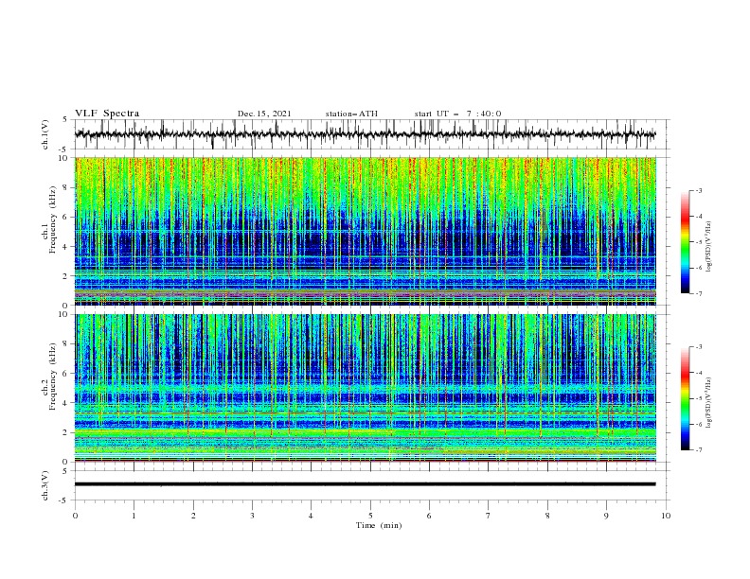Click the 'ch.3(V)' axis label
Screen dimensions: 750x579
(45, 485)
